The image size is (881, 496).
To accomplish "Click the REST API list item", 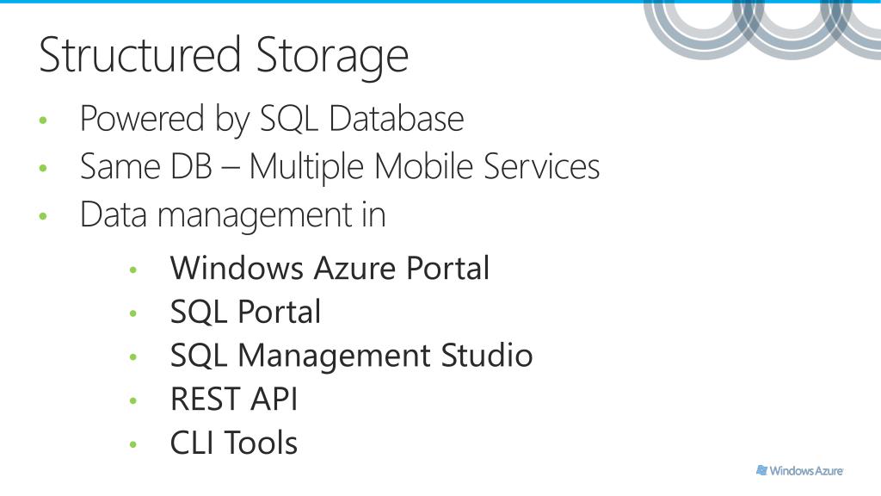I will 234,400.
